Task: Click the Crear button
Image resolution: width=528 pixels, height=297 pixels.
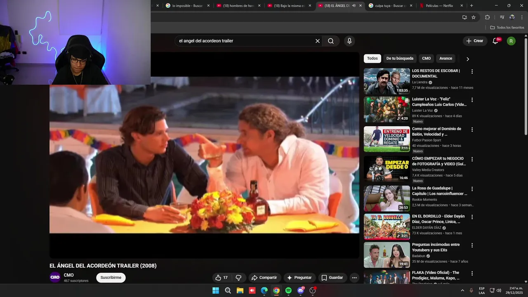Action: [x=474, y=41]
